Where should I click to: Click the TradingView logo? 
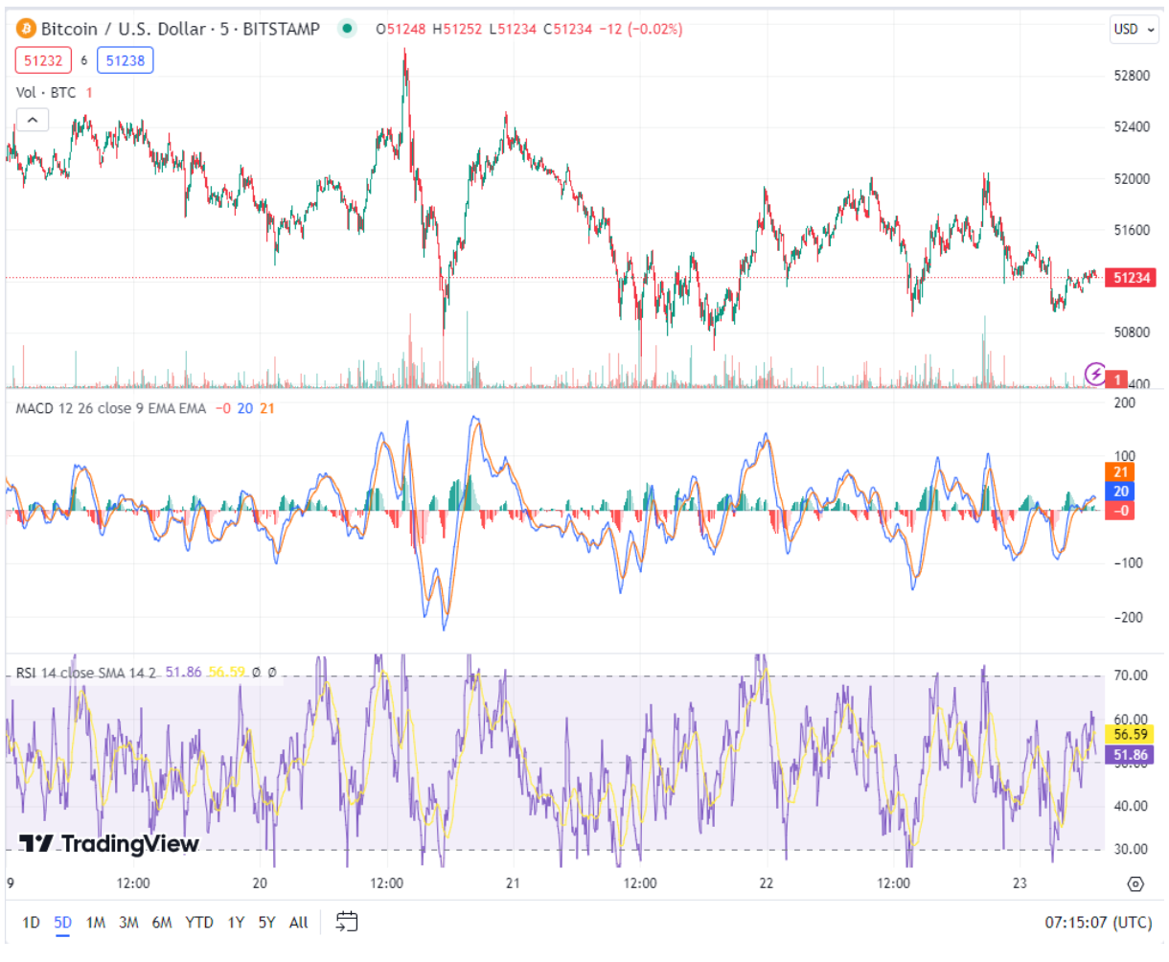pos(109,843)
